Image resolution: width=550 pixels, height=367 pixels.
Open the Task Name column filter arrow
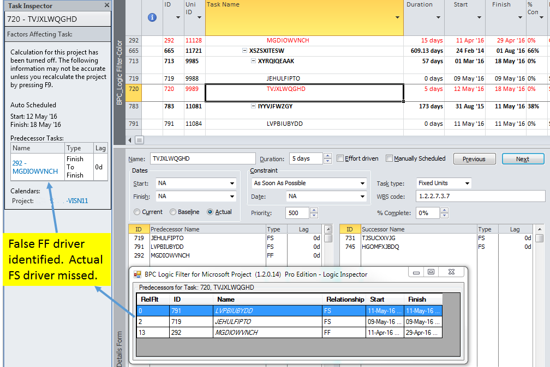click(397, 17)
